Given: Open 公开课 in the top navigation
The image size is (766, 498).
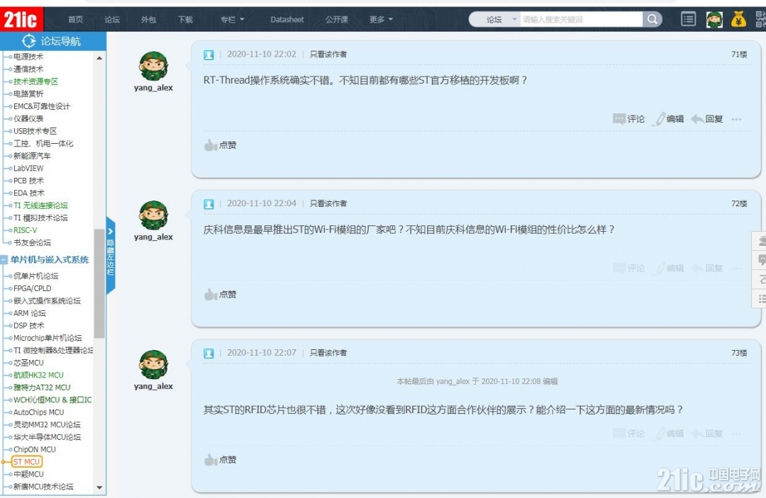Looking at the screenshot, I should tap(337, 20).
